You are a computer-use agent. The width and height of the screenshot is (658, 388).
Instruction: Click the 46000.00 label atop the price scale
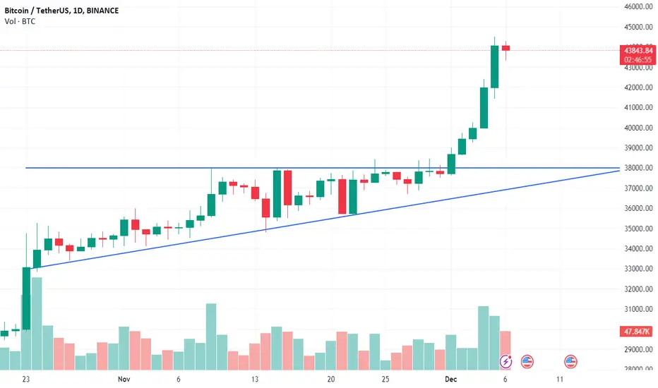click(x=638, y=6)
